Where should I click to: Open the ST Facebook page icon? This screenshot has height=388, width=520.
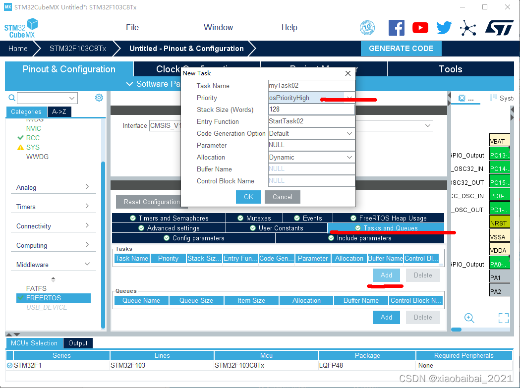tap(396, 28)
